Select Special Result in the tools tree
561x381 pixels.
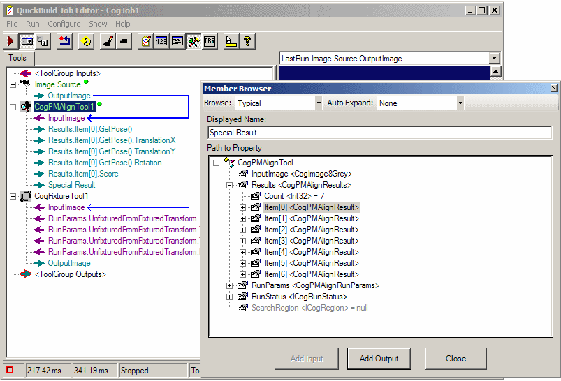(x=71, y=185)
